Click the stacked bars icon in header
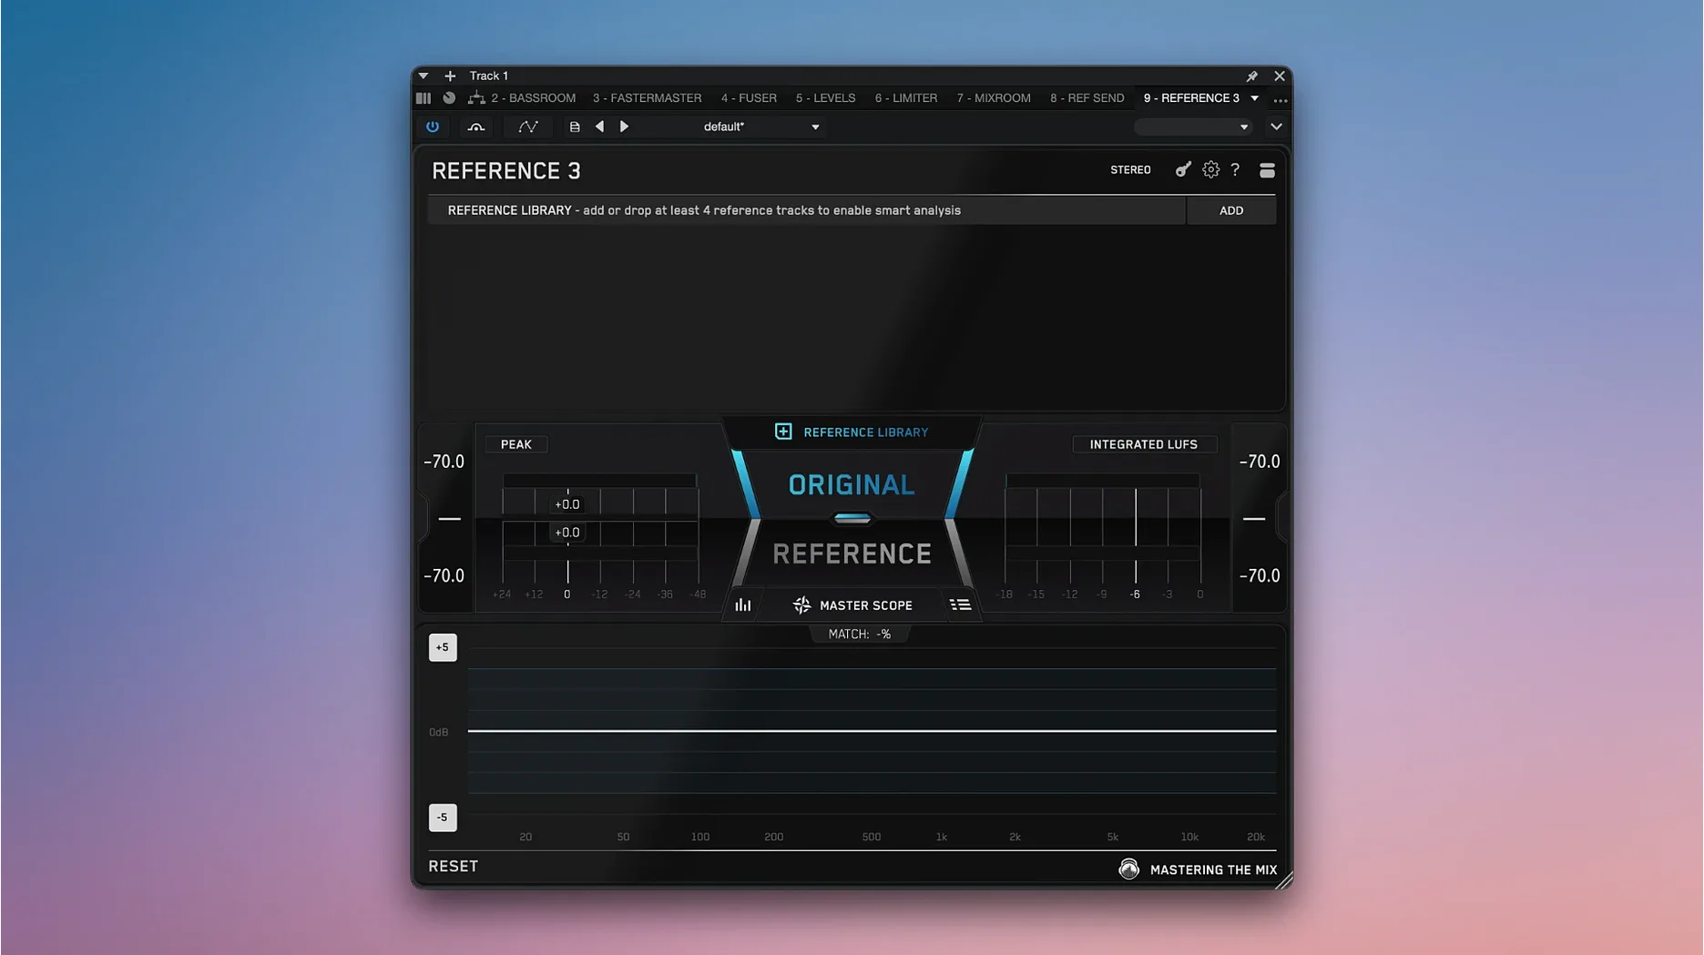This screenshot has height=955, width=1704. 1267,170
